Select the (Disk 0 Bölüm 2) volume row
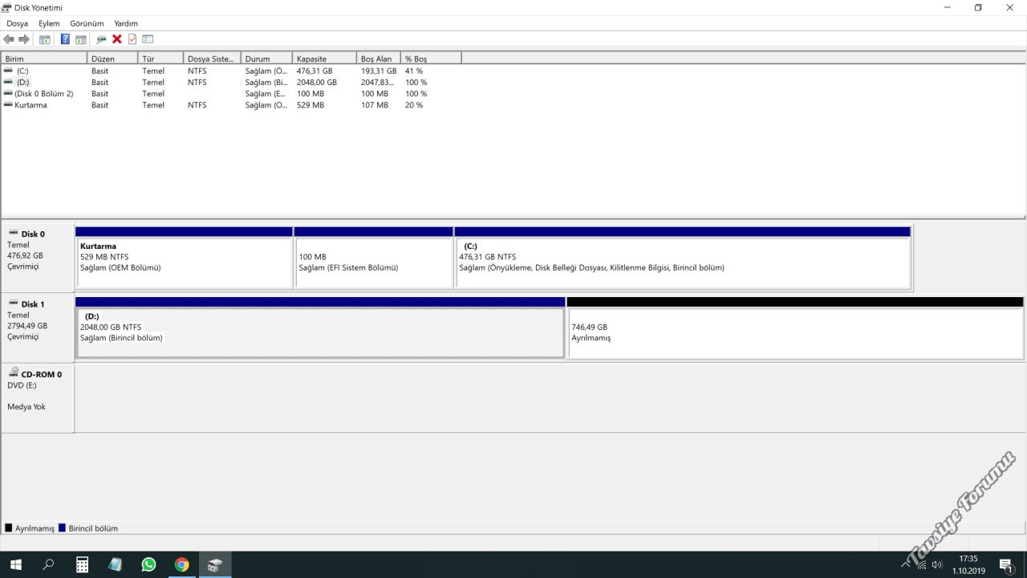1027x578 pixels. pos(231,94)
